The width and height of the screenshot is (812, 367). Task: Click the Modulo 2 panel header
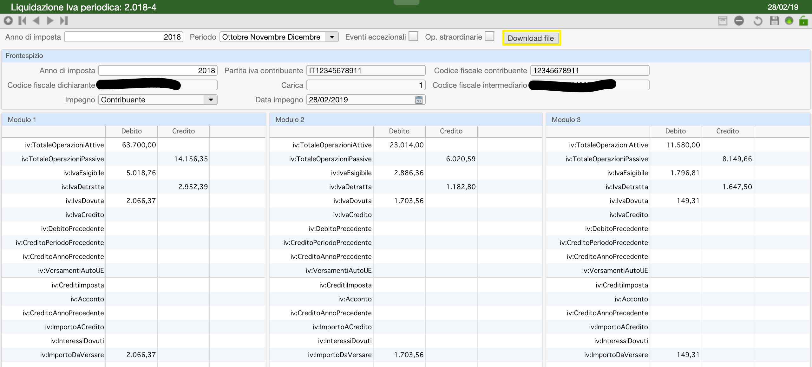pos(406,119)
